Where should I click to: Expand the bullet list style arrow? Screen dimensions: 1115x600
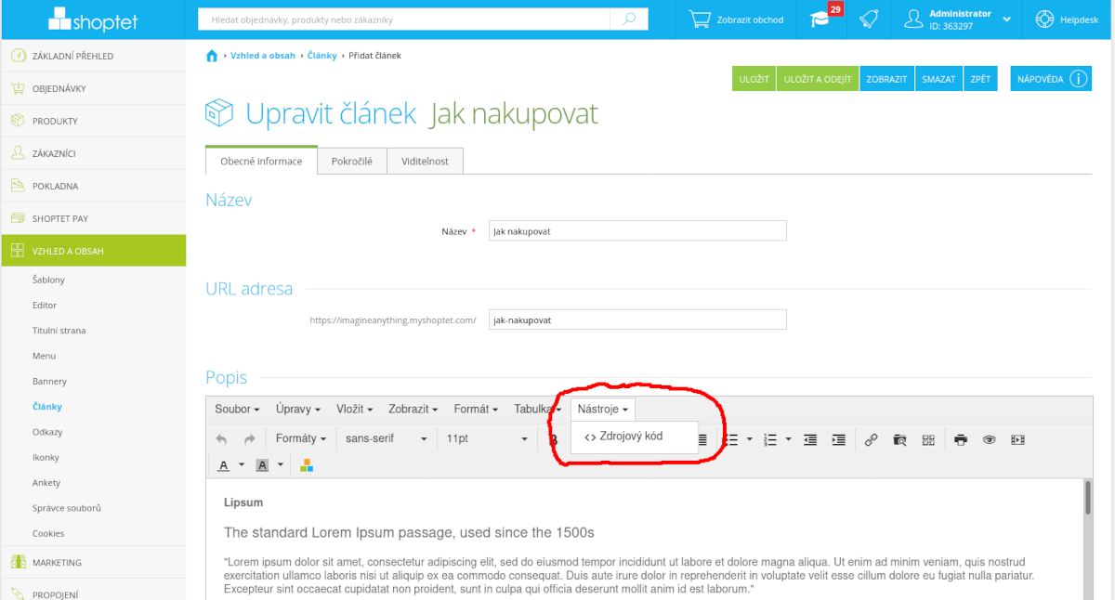click(x=749, y=439)
